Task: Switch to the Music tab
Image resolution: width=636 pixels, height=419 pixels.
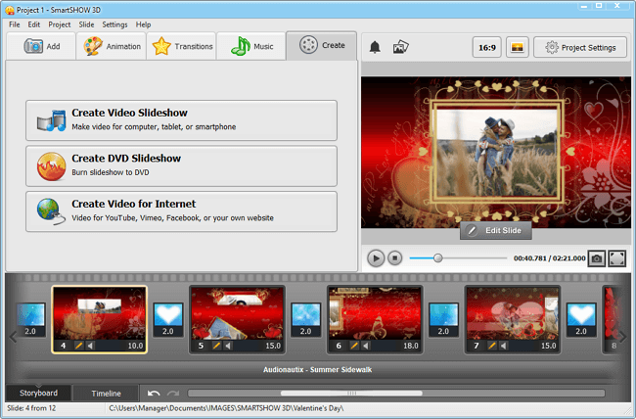Action: point(251,46)
